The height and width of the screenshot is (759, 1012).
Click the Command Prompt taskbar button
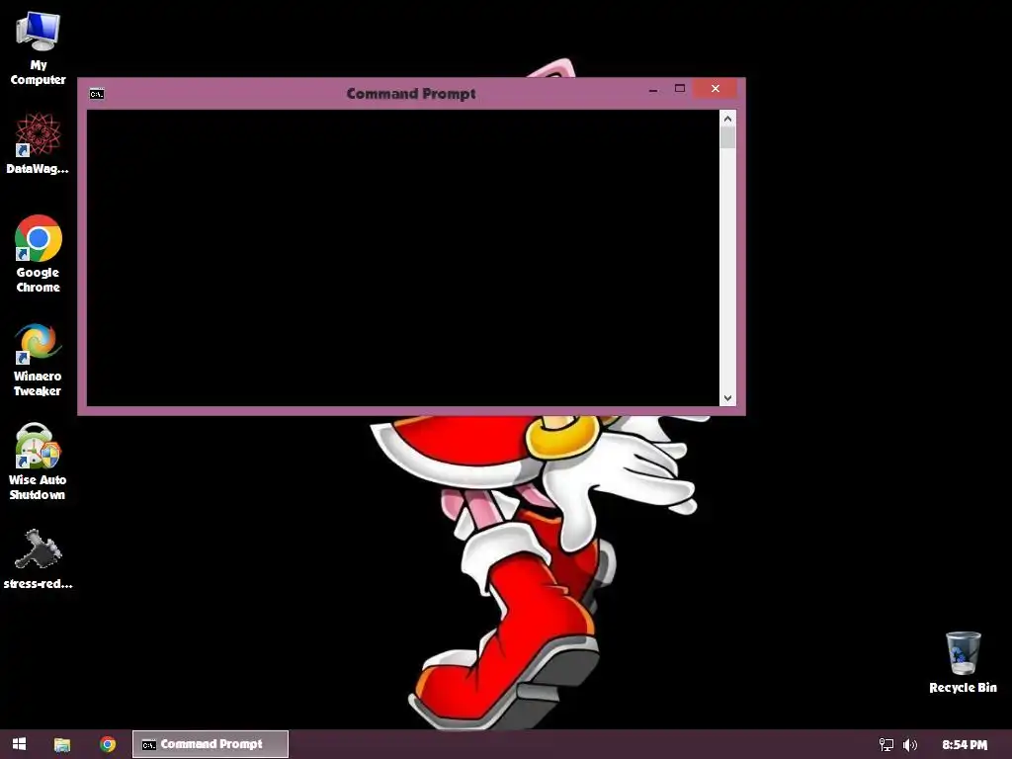click(211, 744)
